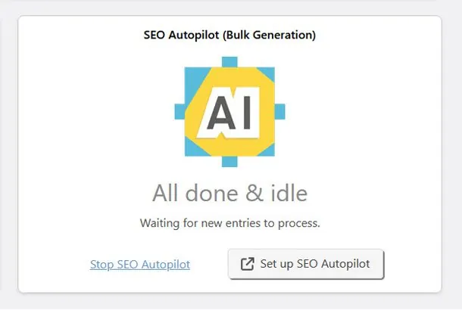462x310 pixels.
Task: Click the blue tab below the AI logo
Action: click(x=229, y=162)
